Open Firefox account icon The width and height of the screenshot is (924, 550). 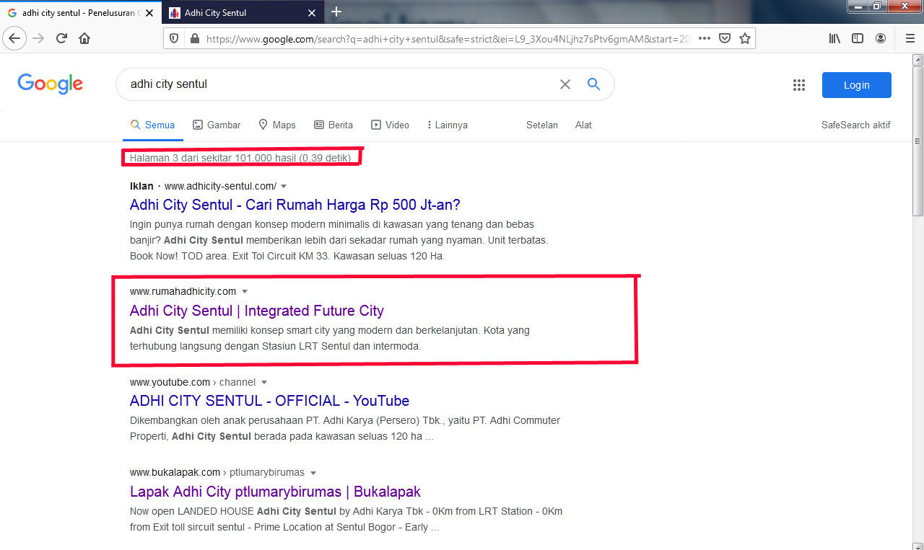pos(881,38)
